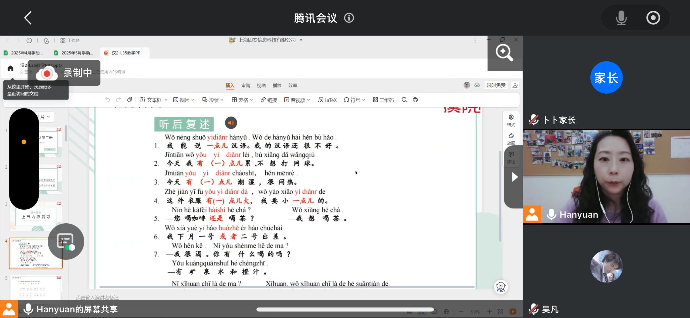The height and width of the screenshot is (318, 690).
Task: Click the search magnifier in the toolbar
Action: coord(404,100)
